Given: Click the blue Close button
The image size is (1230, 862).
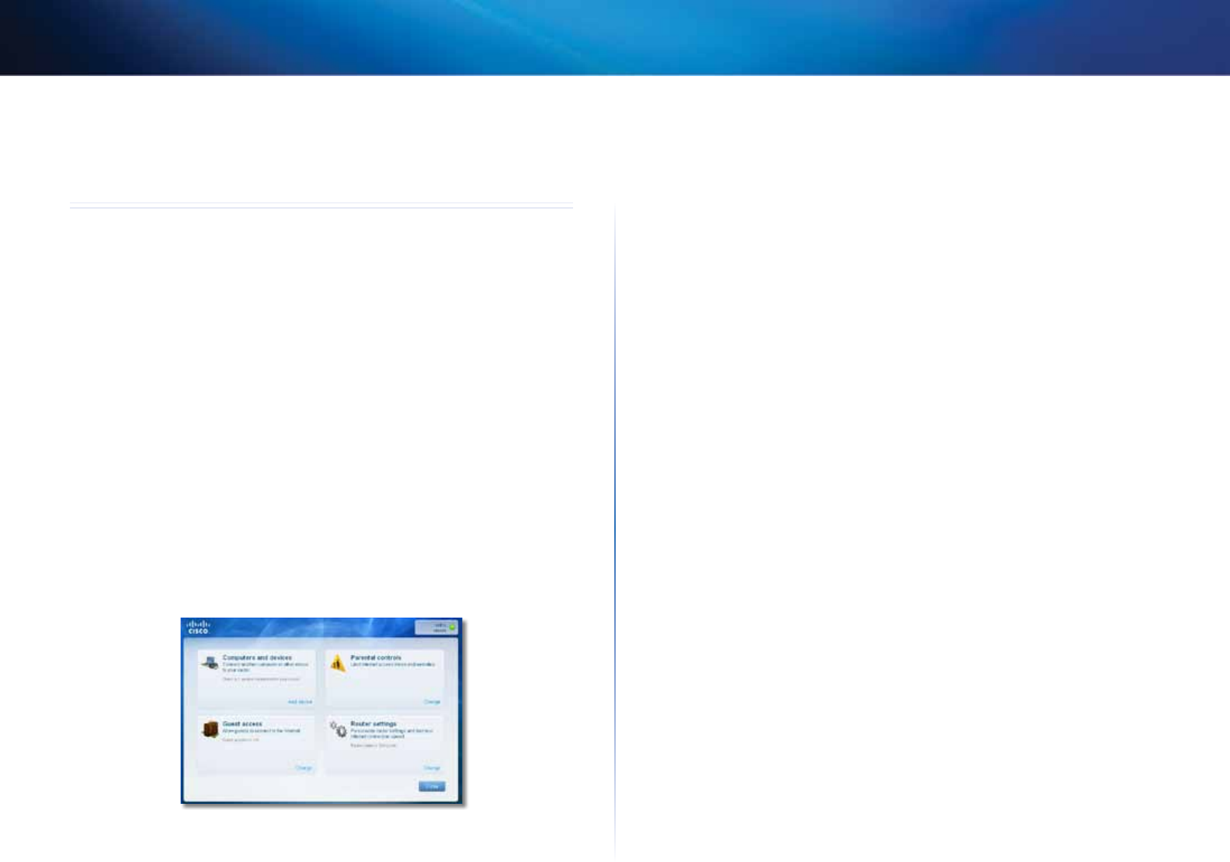Looking at the screenshot, I should tap(432, 787).
